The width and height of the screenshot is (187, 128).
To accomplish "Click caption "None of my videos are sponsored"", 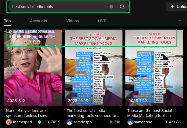I will (x=27, y=113).
